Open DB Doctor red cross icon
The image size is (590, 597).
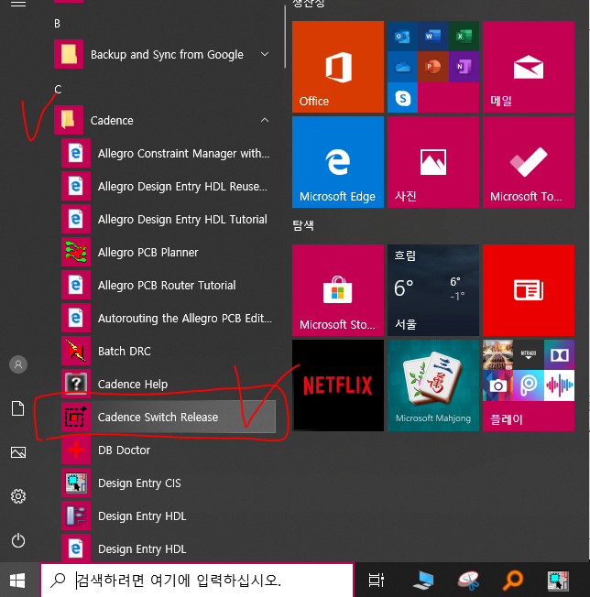point(76,450)
